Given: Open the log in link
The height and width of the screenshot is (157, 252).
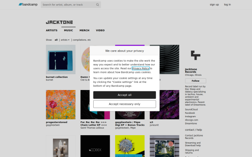Looking at the screenshot, I should coord(227,5).
